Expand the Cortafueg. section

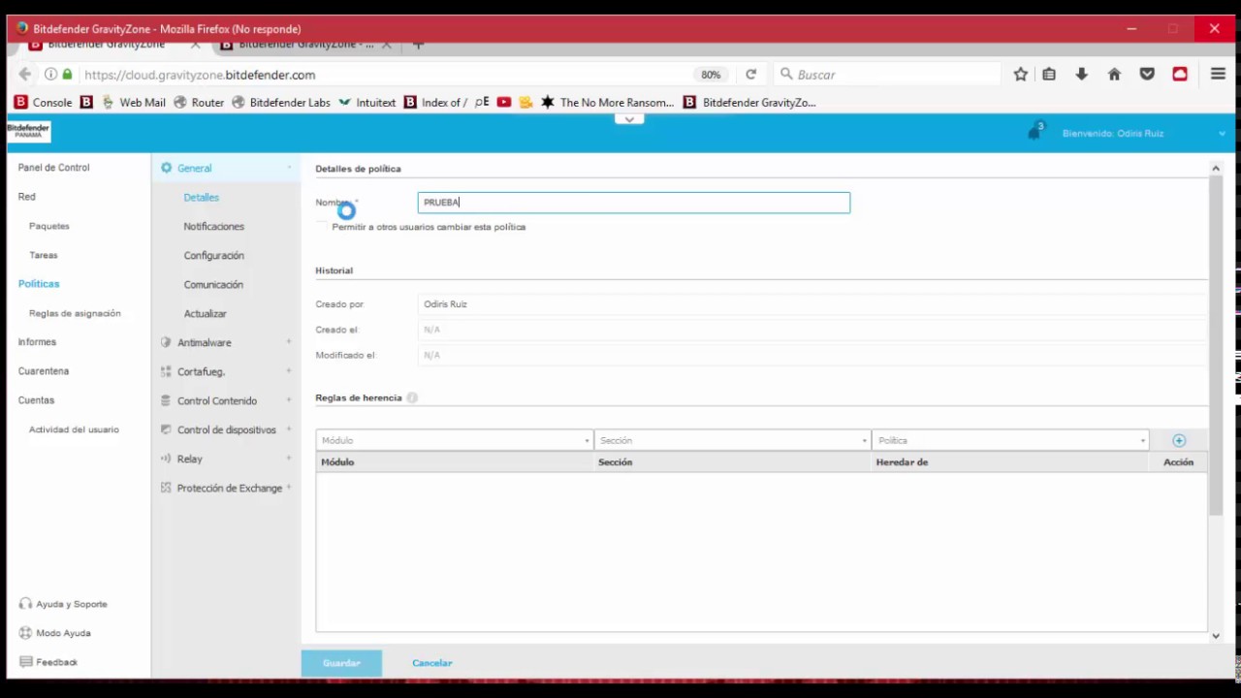click(x=289, y=371)
